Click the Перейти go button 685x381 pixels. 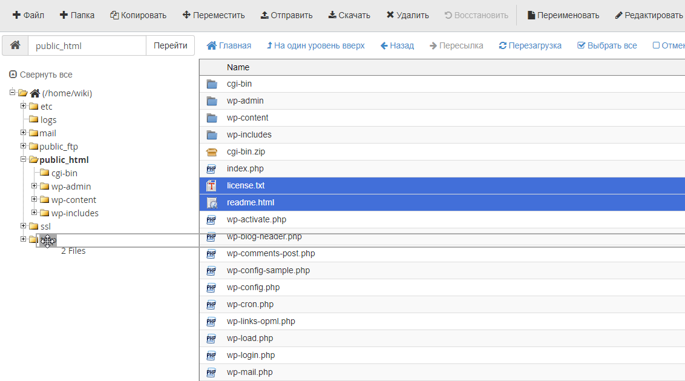click(x=170, y=45)
